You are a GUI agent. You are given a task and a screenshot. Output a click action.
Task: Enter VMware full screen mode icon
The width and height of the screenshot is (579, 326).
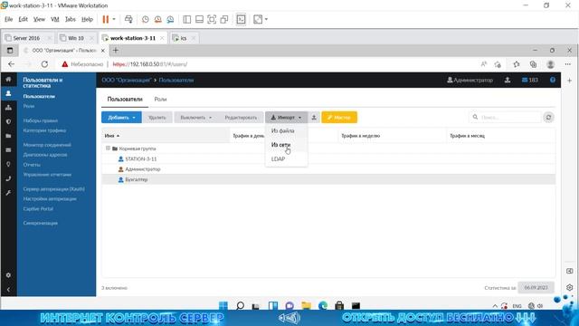(212, 19)
